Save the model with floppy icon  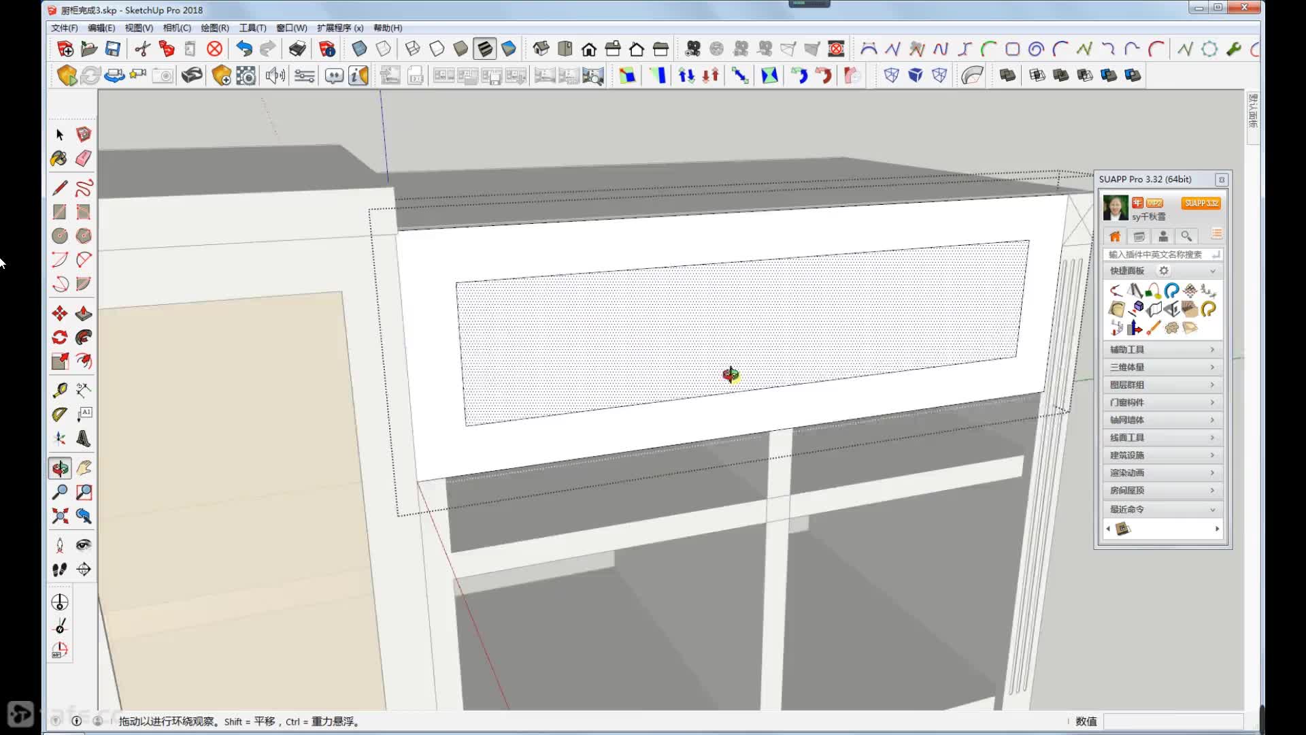tap(113, 49)
